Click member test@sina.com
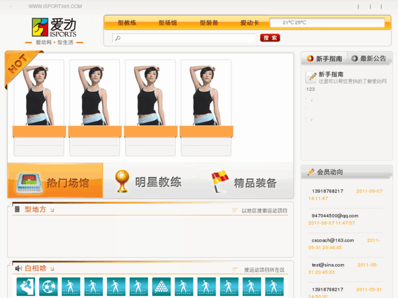 click(328, 265)
